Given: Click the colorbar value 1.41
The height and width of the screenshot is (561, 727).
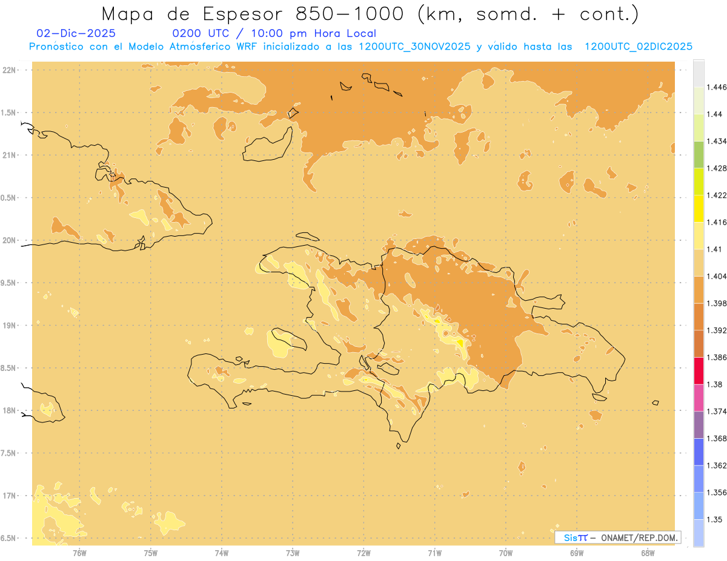Looking at the screenshot, I should click(714, 249).
